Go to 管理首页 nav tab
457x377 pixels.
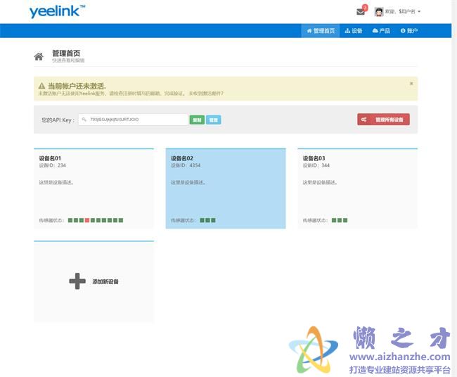[x=321, y=31]
